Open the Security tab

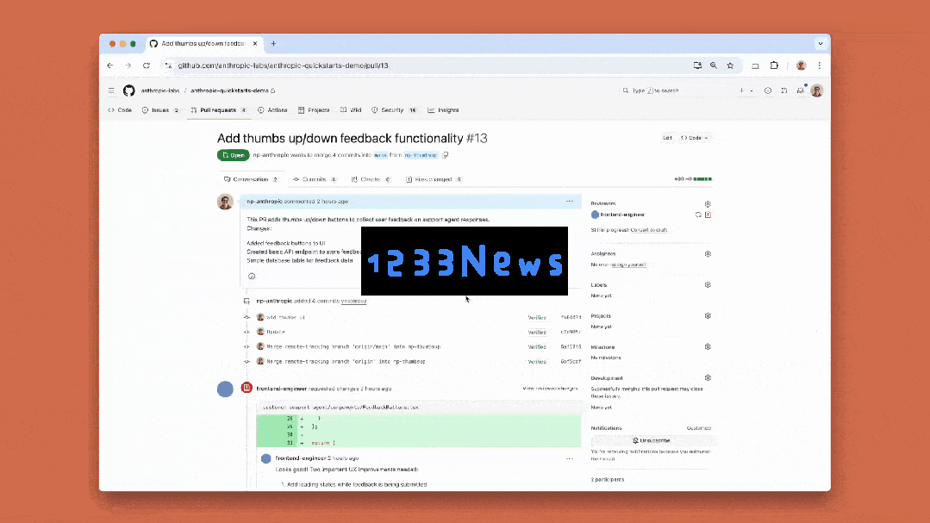coord(394,110)
